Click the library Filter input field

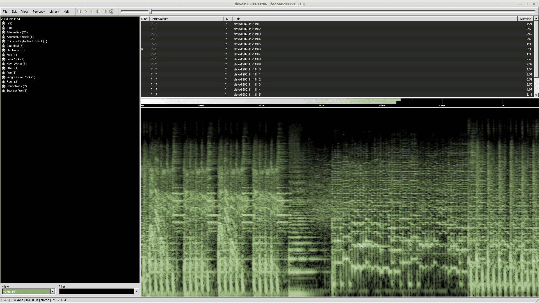pyautogui.click(x=96, y=291)
